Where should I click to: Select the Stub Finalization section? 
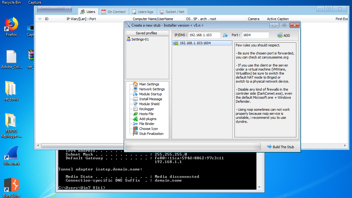click(151, 134)
